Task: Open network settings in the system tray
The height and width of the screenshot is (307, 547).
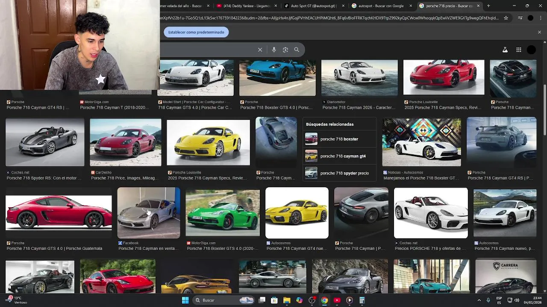Action: [x=510, y=300]
